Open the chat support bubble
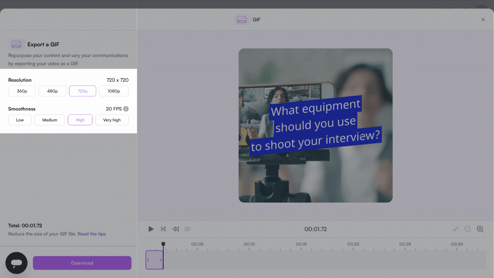494x278 pixels. pos(16,263)
